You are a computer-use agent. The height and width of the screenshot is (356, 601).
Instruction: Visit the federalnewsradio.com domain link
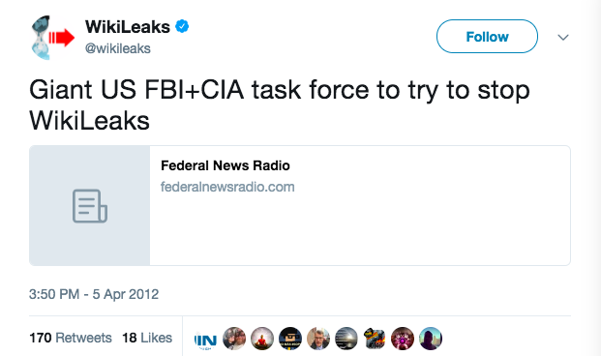pyautogui.click(x=227, y=187)
